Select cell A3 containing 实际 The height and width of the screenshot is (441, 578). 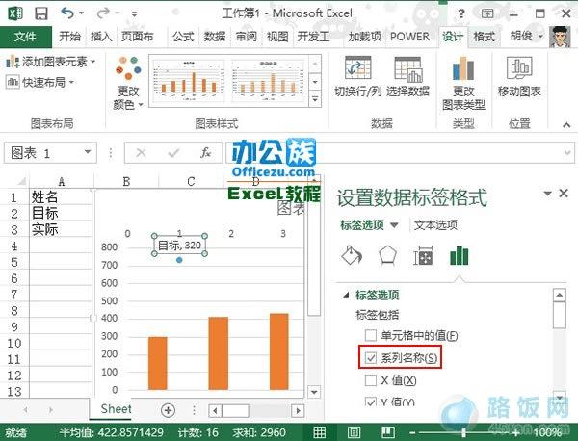pyautogui.click(x=61, y=229)
